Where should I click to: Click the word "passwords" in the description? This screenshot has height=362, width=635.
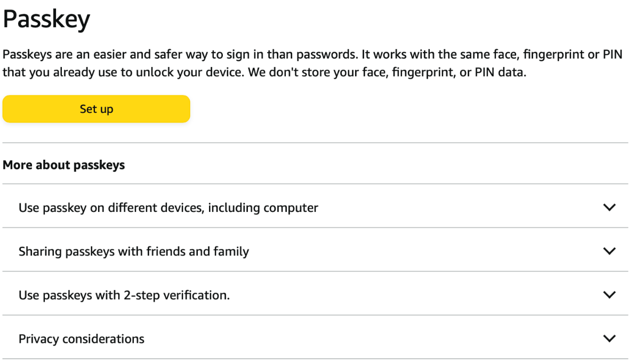pos(325,55)
